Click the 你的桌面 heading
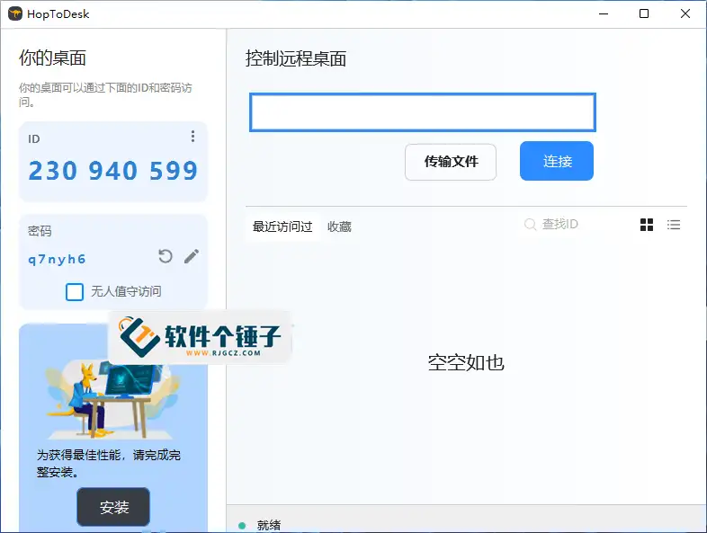 [52, 58]
